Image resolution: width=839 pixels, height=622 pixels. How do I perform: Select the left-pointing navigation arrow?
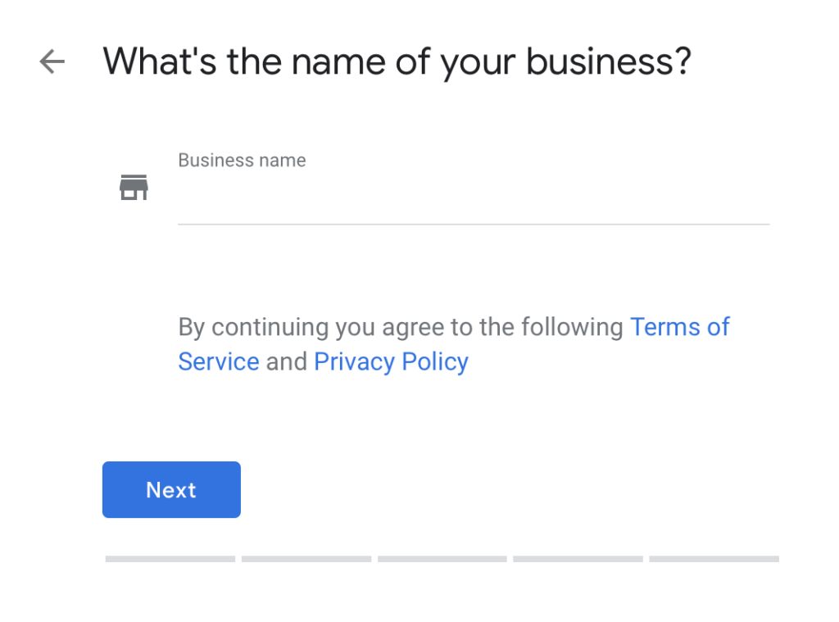click(52, 61)
